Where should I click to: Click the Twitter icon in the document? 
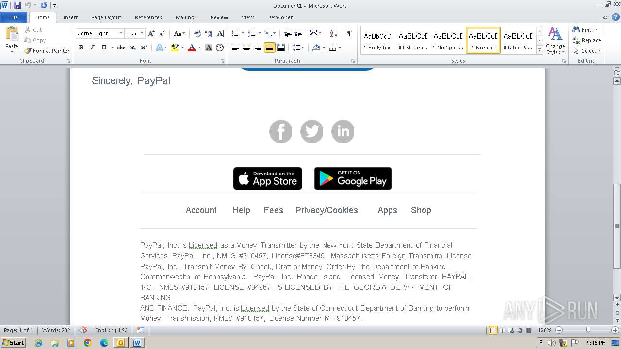[x=312, y=131]
